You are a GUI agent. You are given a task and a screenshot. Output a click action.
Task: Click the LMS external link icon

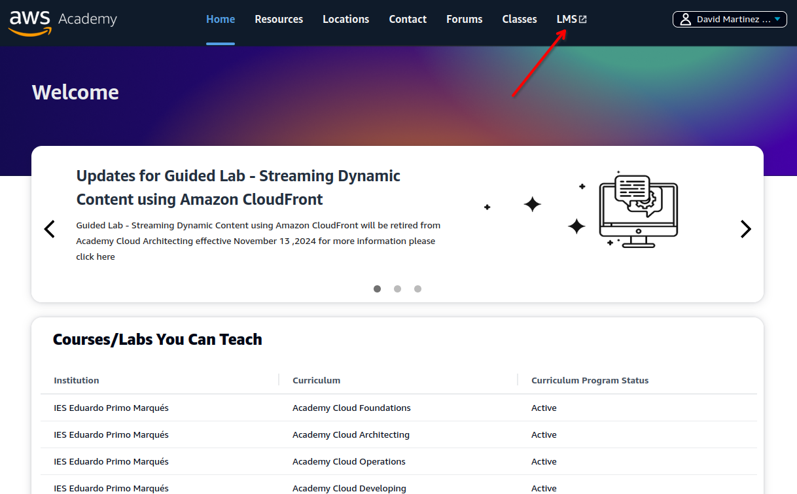583,20
